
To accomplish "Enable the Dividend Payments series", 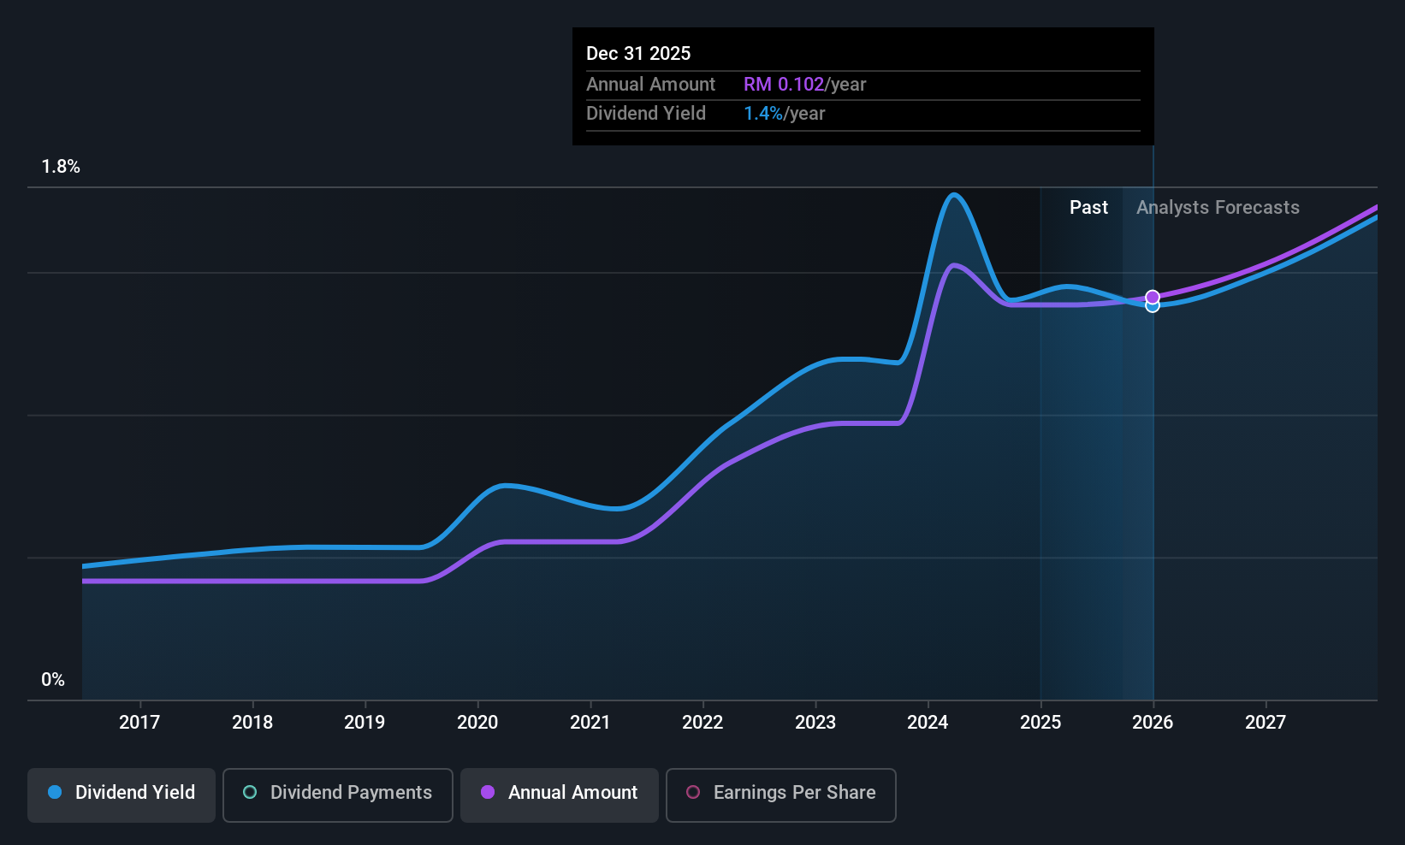I will point(338,795).
